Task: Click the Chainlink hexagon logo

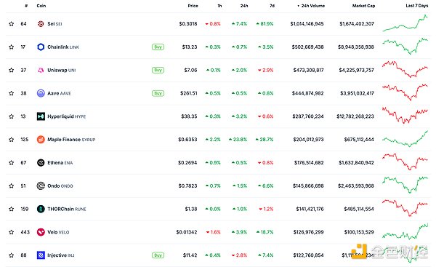Action: pyautogui.click(x=41, y=47)
